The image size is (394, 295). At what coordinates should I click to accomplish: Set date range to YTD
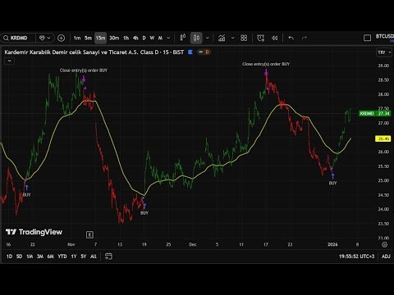(x=62, y=256)
